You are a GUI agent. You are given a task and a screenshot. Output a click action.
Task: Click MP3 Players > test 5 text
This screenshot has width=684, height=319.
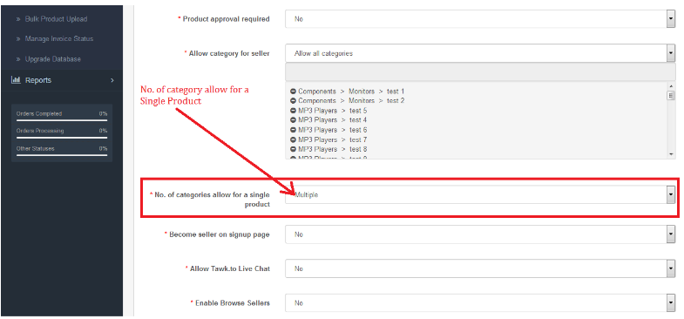(332, 111)
